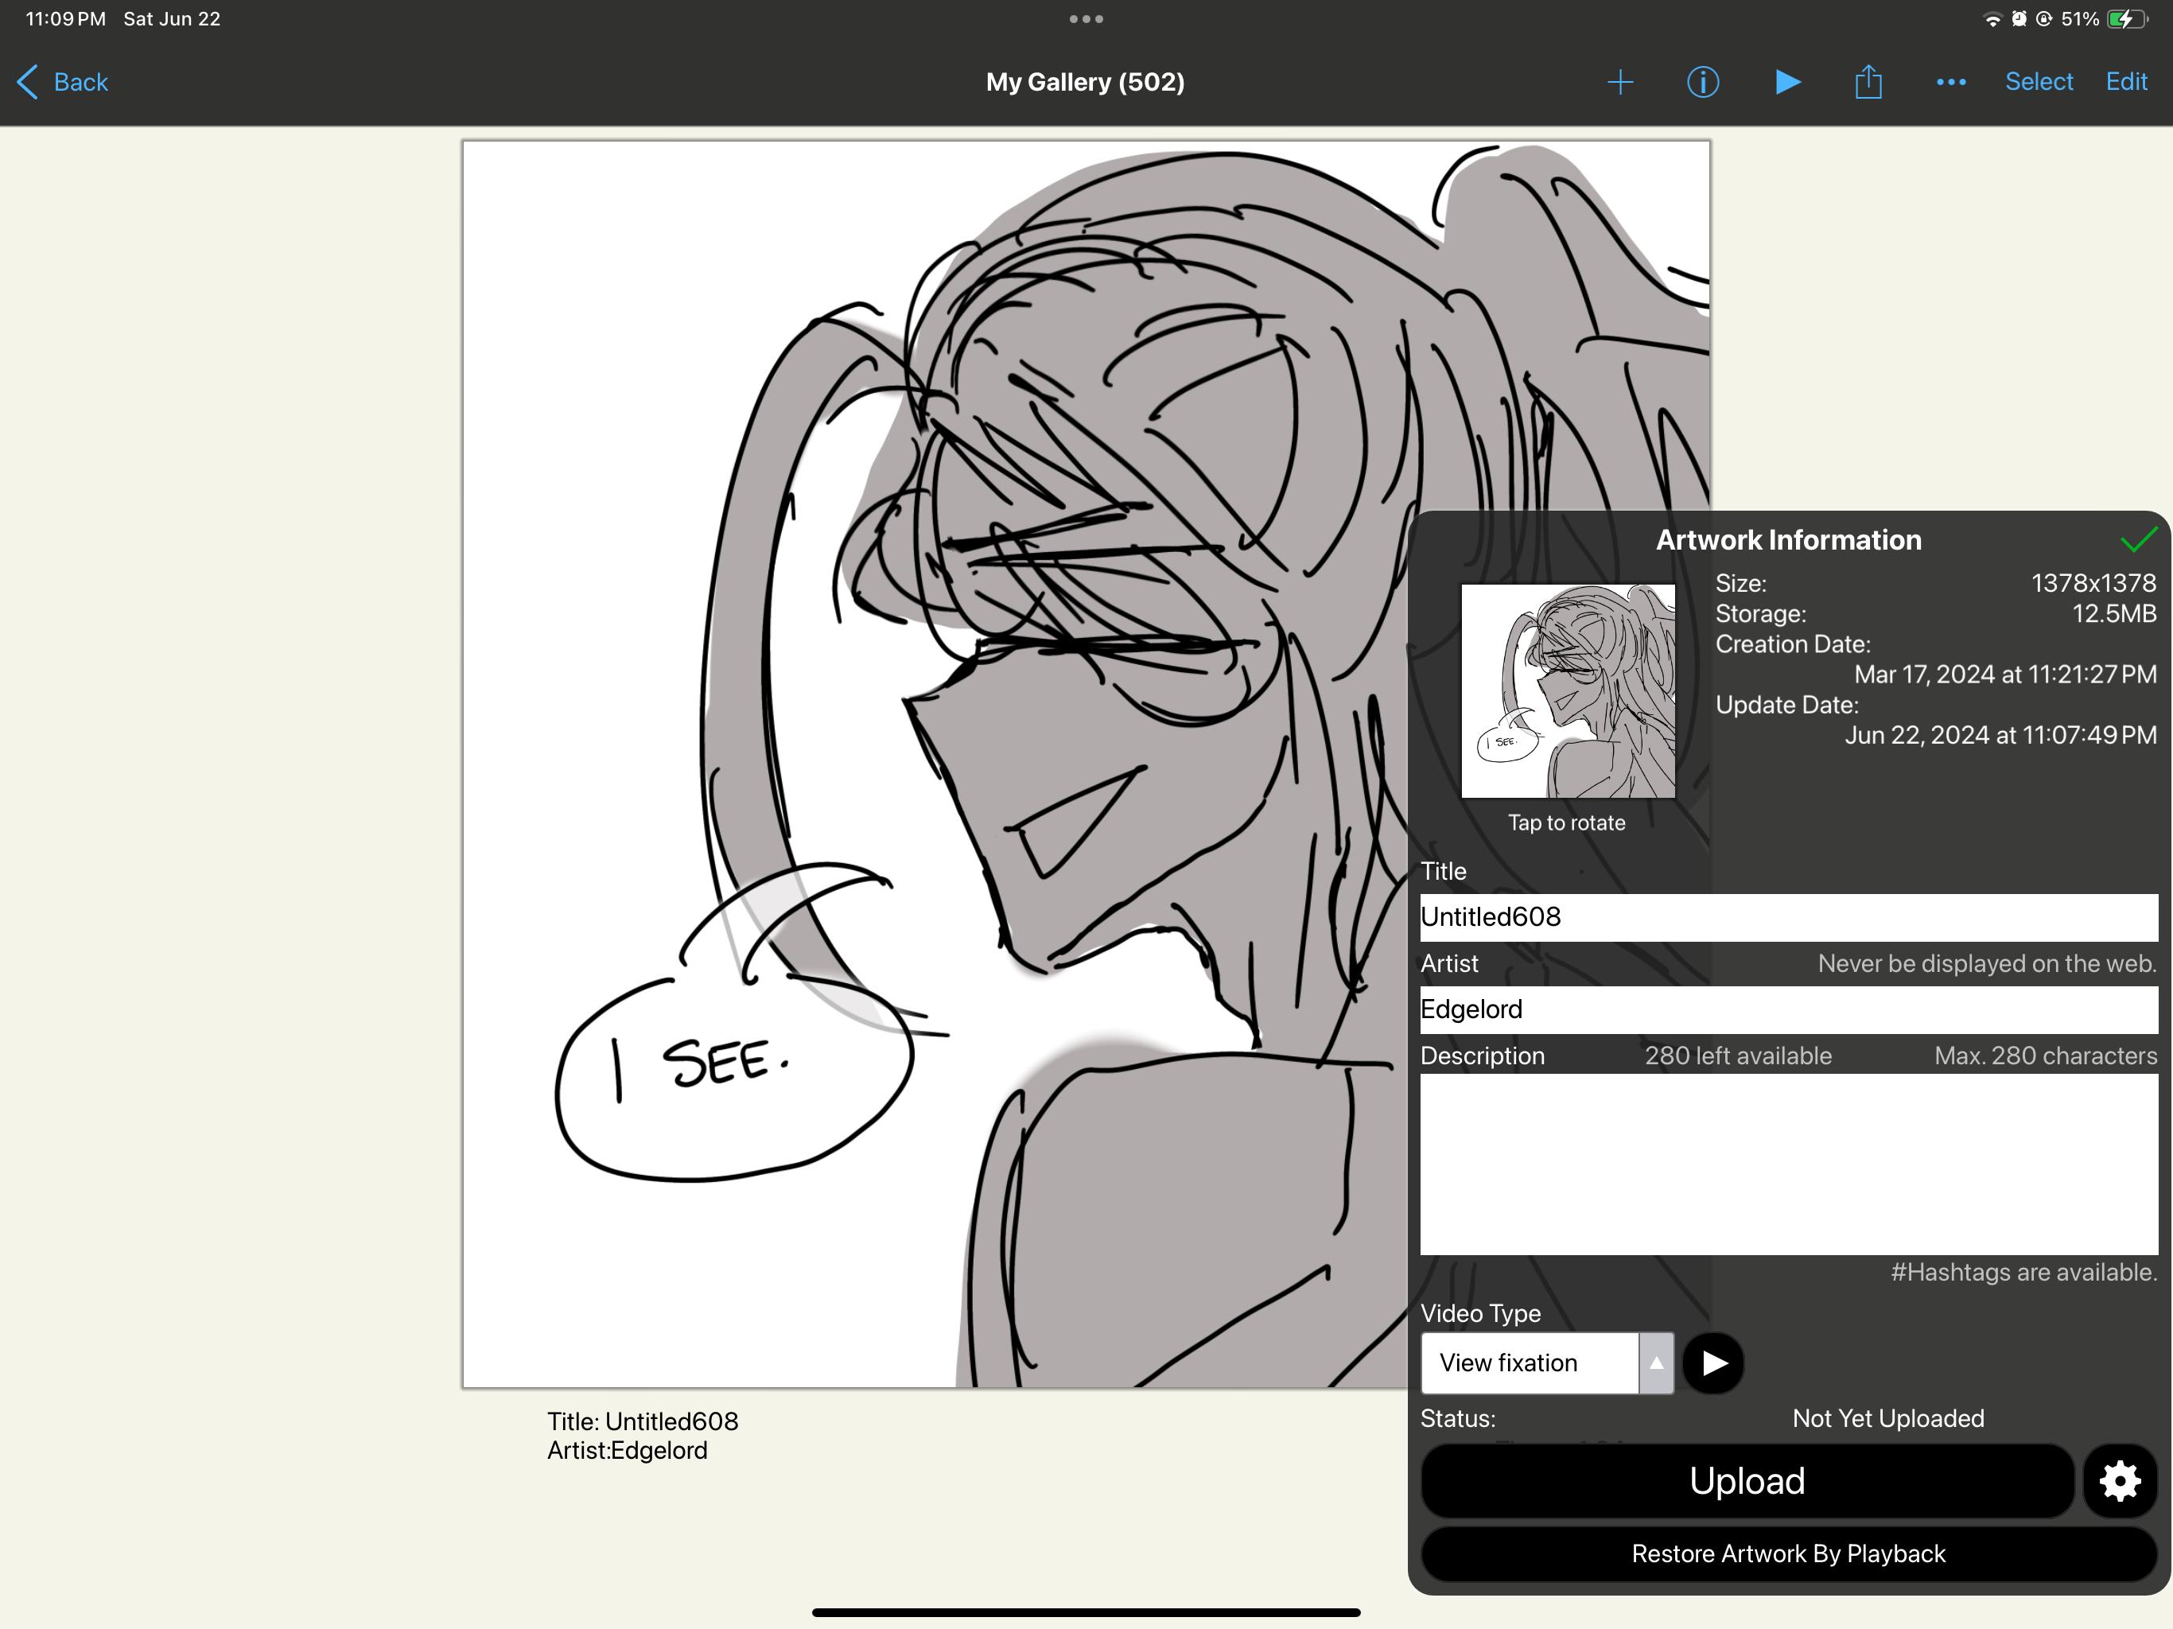The height and width of the screenshot is (1629, 2173).
Task: Click the Upload button
Action: tap(1747, 1480)
